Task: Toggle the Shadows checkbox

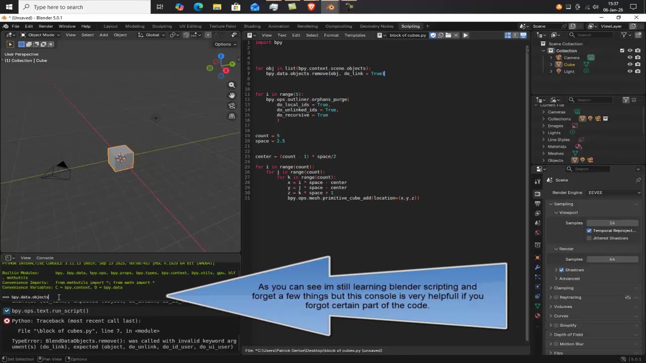Action: click(561, 270)
